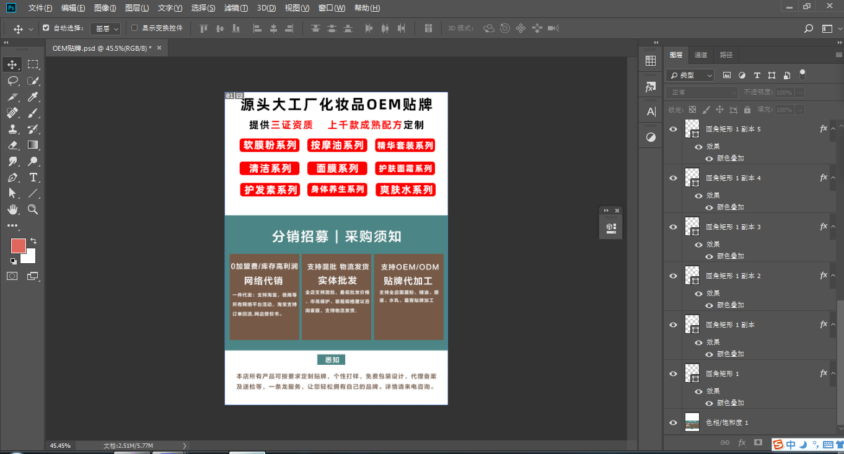
Task: Open the 文件 menu
Action: click(40, 8)
